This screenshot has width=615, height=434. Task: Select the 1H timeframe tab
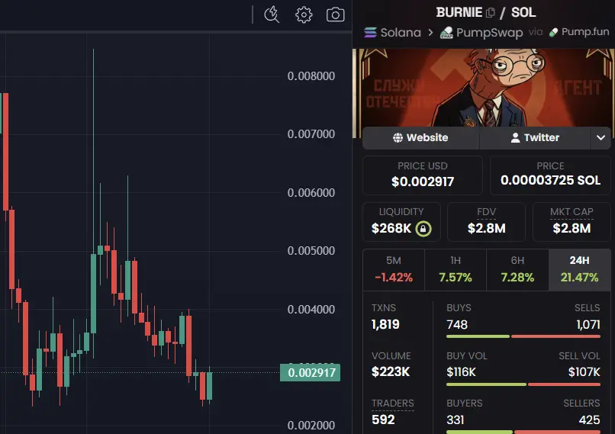(456, 270)
